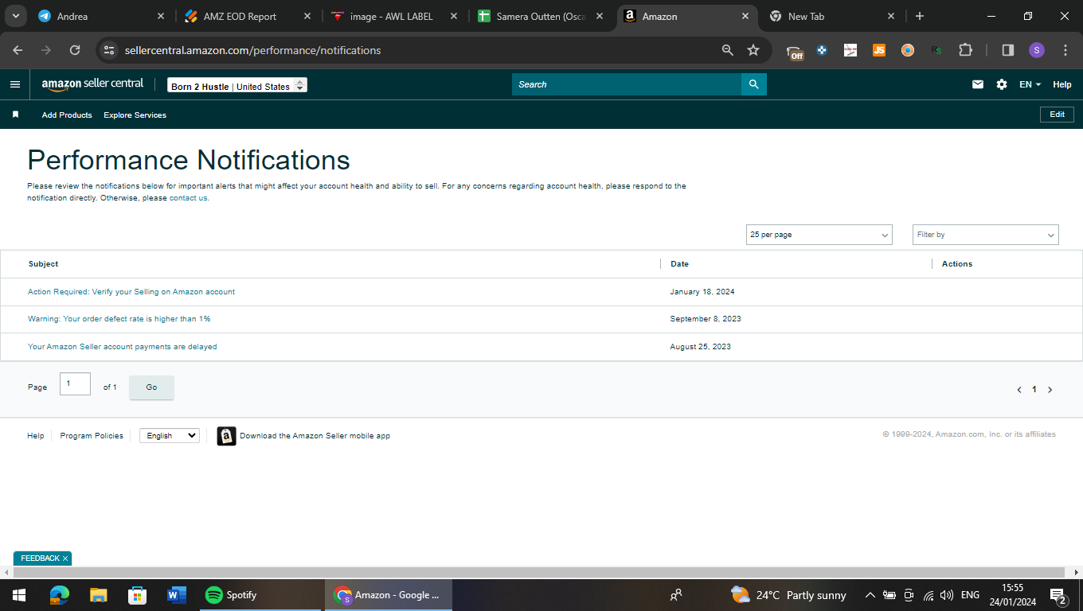Click the Explore Services link

pyautogui.click(x=135, y=115)
